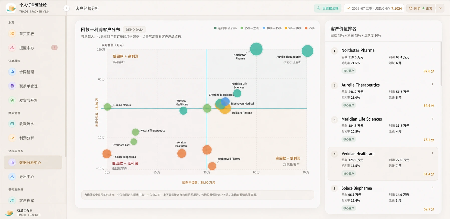Click the Harborwell Pharma bubble

pyautogui.click(x=212, y=166)
